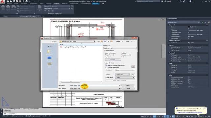The width and height of the screenshot is (211, 118).
Task: Click the Documents folder shortcut in places sidebar
Action: (x=49, y=52)
